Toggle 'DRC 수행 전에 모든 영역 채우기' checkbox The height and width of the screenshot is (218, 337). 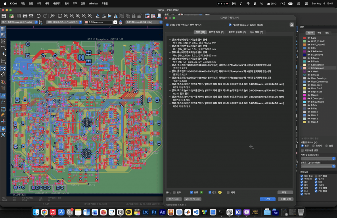tap(167, 25)
